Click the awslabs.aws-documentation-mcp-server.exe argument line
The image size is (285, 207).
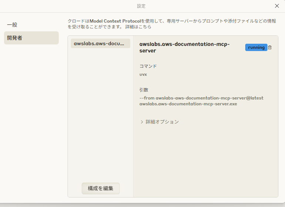pos(188,104)
